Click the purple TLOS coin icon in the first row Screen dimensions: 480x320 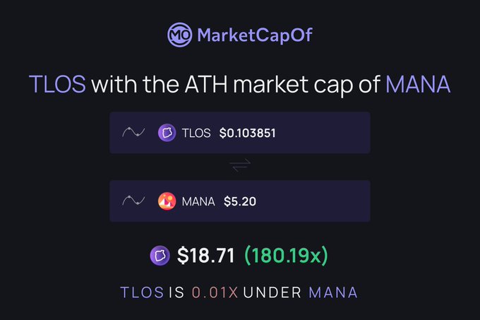click(x=167, y=132)
